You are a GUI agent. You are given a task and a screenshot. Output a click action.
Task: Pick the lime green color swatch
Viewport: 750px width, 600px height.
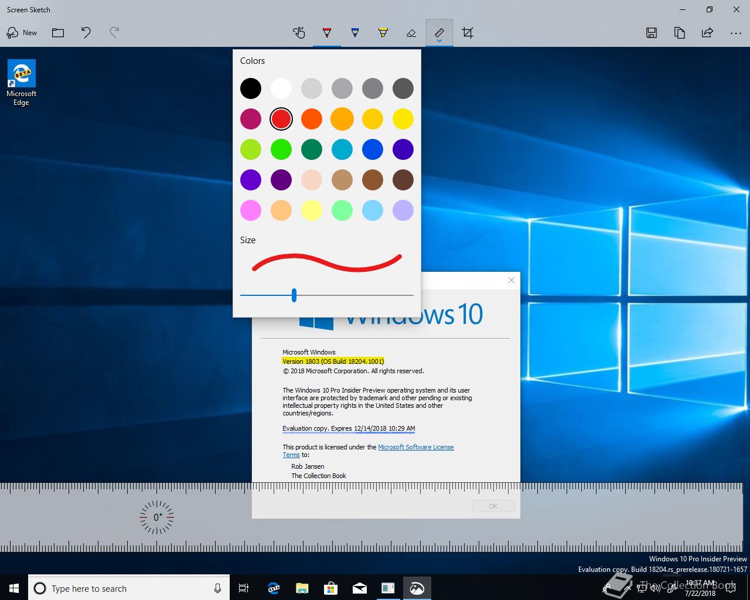251,149
